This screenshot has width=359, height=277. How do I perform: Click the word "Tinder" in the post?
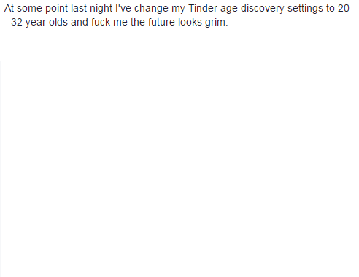click(203, 8)
